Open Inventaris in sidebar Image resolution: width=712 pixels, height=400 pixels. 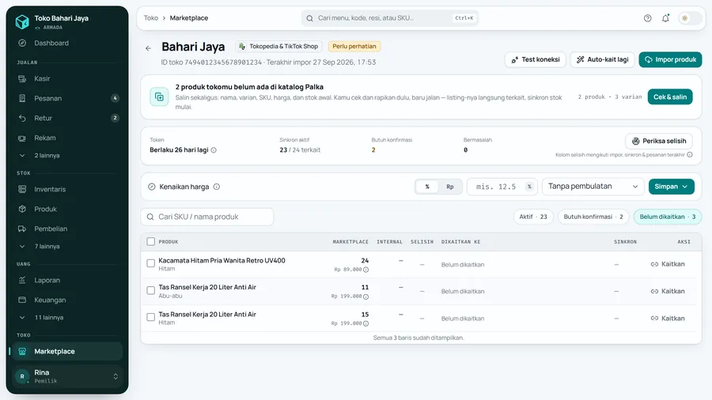pyautogui.click(x=66, y=189)
